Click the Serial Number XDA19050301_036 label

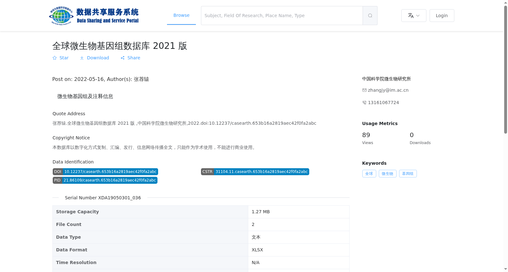pyautogui.click(x=103, y=198)
